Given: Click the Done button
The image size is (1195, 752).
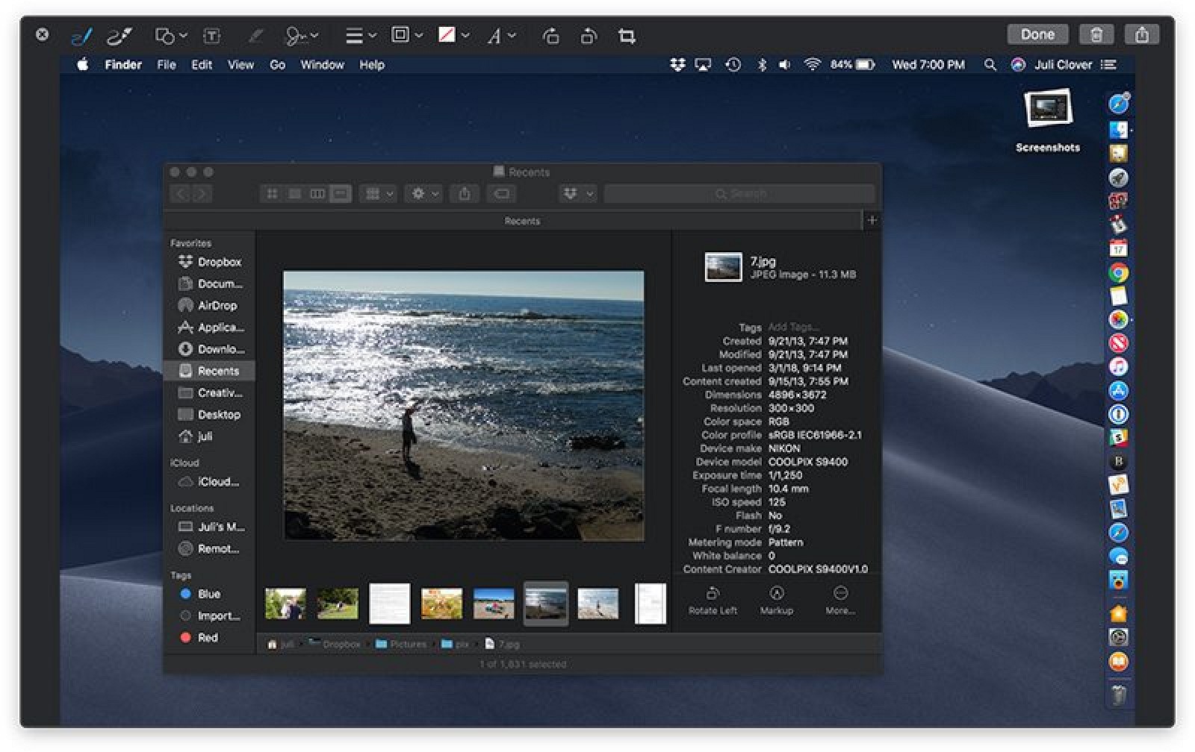Looking at the screenshot, I should (1037, 34).
